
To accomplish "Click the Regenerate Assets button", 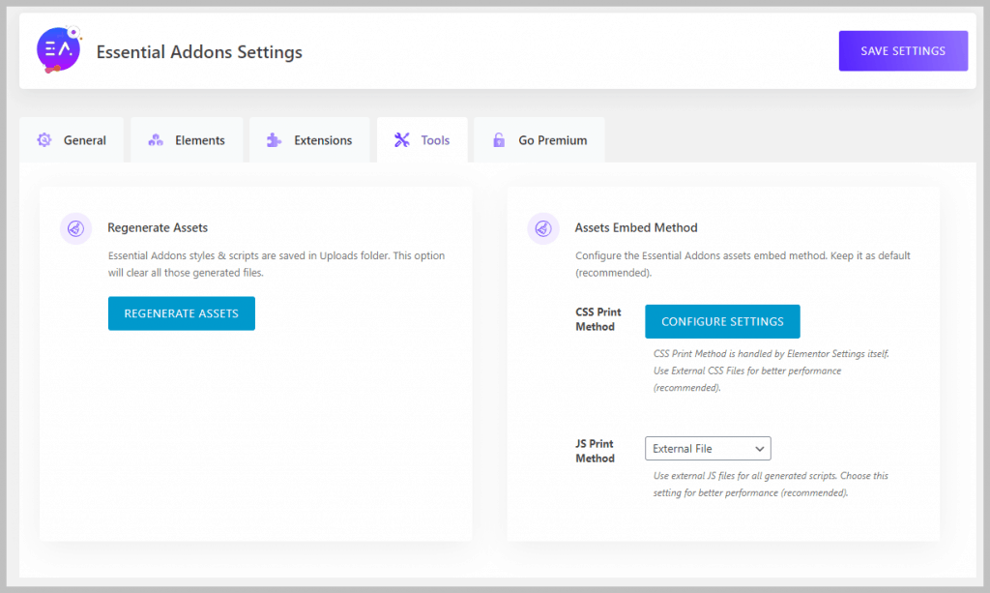I will [x=181, y=313].
